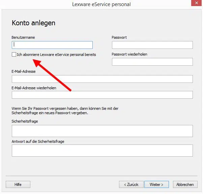Click the 'Sicherheitsfrage' label text
203x194 pixels.
25,121
